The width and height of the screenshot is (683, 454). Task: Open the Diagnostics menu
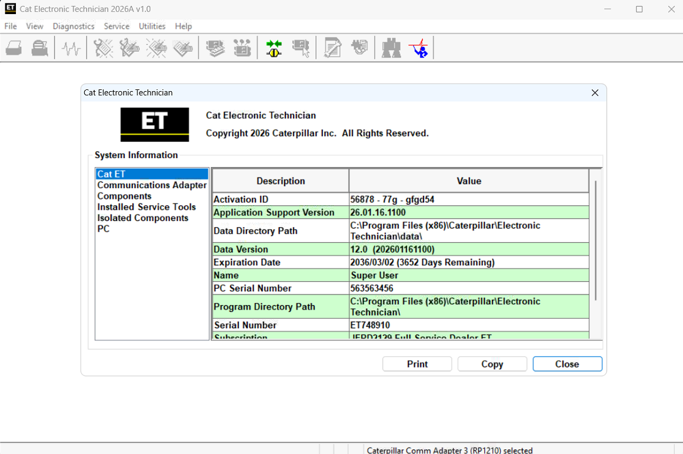[x=73, y=26]
